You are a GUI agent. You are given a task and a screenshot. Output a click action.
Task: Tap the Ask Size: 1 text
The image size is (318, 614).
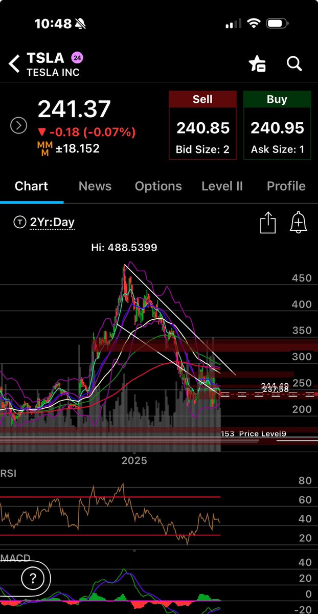tap(277, 150)
